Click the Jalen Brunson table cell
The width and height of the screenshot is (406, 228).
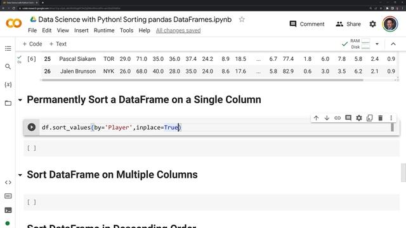click(x=78, y=72)
